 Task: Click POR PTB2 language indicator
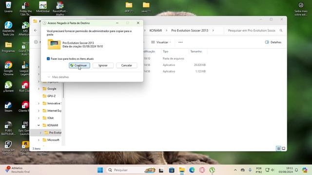tap(259, 170)
